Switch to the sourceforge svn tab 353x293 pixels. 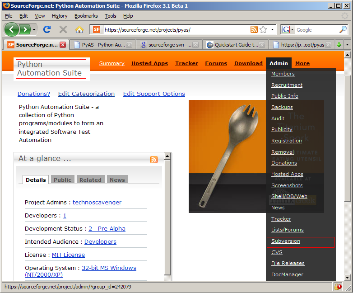[169, 45]
